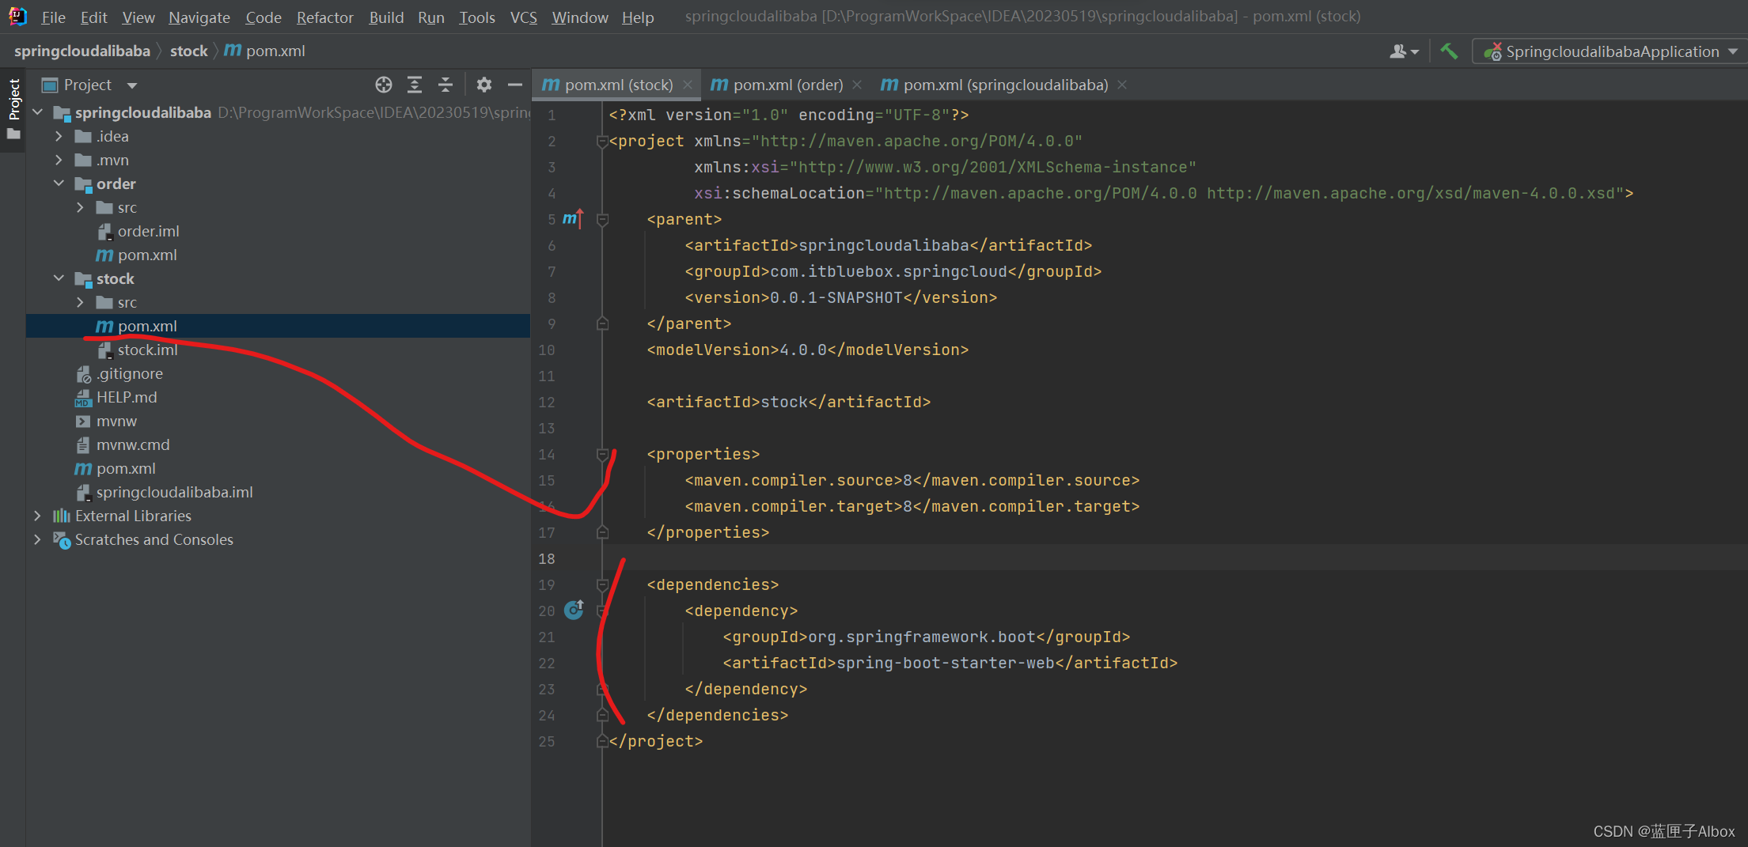Image resolution: width=1748 pixels, height=847 pixels.
Task: Open the Code menu
Action: click(x=264, y=17)
